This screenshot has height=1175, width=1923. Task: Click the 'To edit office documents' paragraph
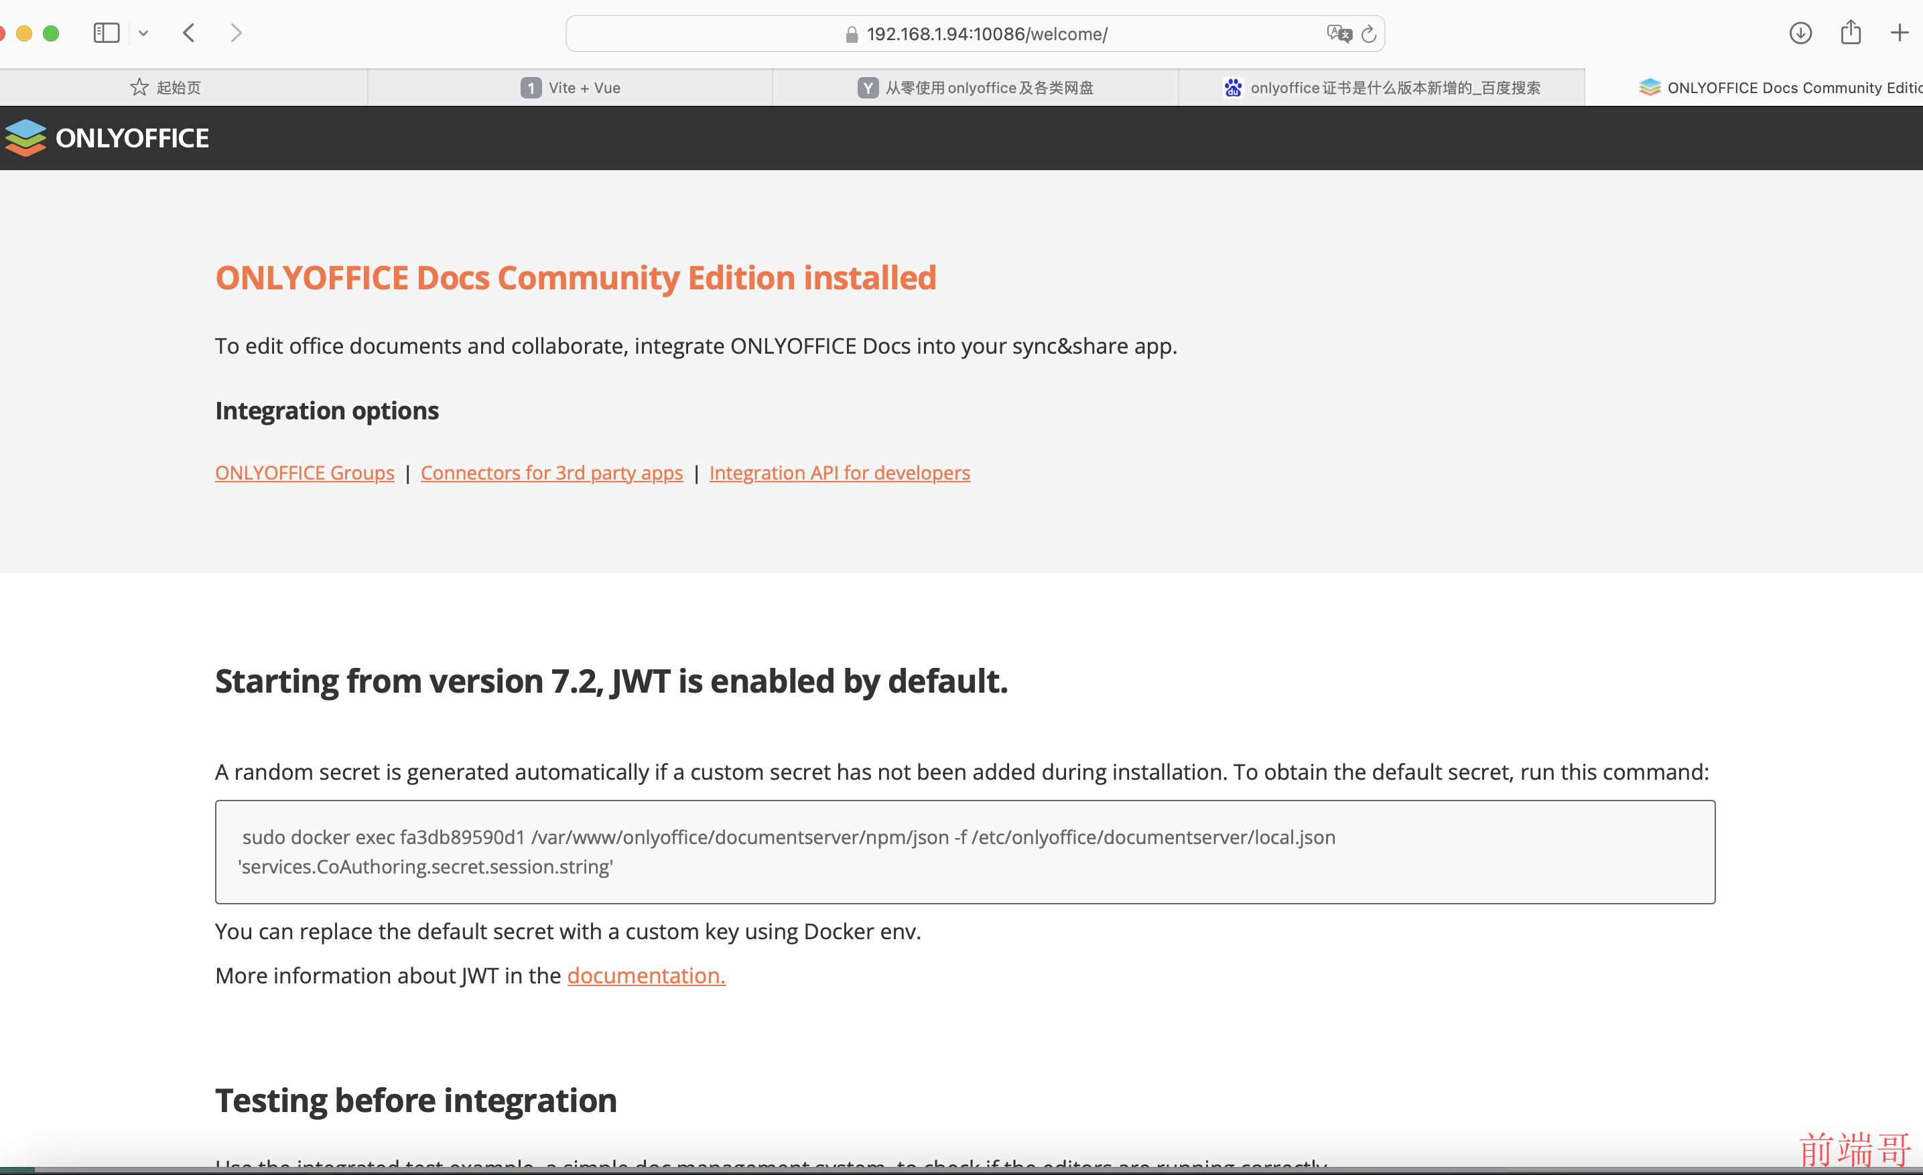(696, 346)
